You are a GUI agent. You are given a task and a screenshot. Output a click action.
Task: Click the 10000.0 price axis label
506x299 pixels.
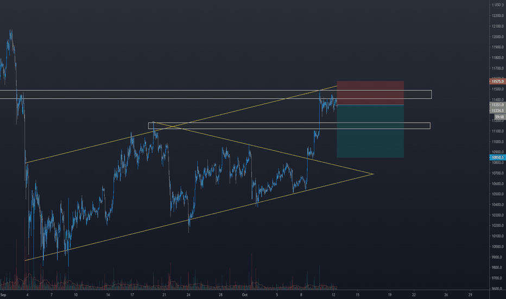click(x=498, y=247)
